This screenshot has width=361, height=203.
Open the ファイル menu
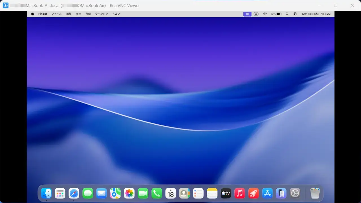(57, 14)
